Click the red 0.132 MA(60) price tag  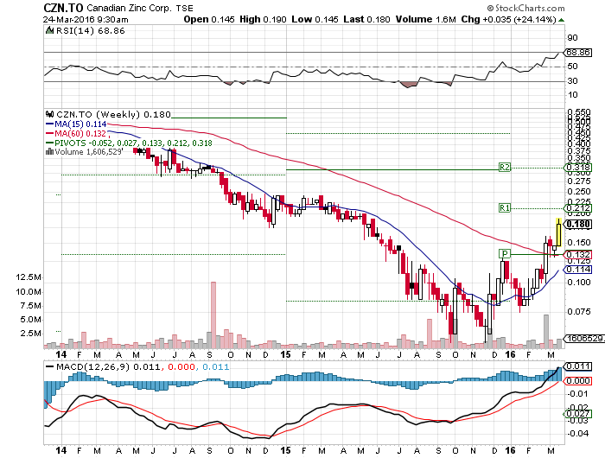(x=577, y=254)
